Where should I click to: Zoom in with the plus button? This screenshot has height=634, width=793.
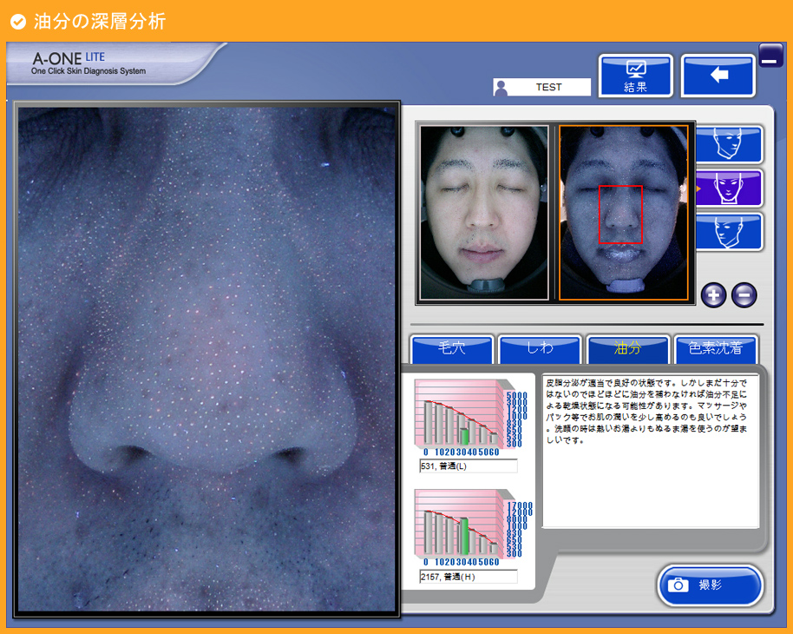(x=713, y=294)
